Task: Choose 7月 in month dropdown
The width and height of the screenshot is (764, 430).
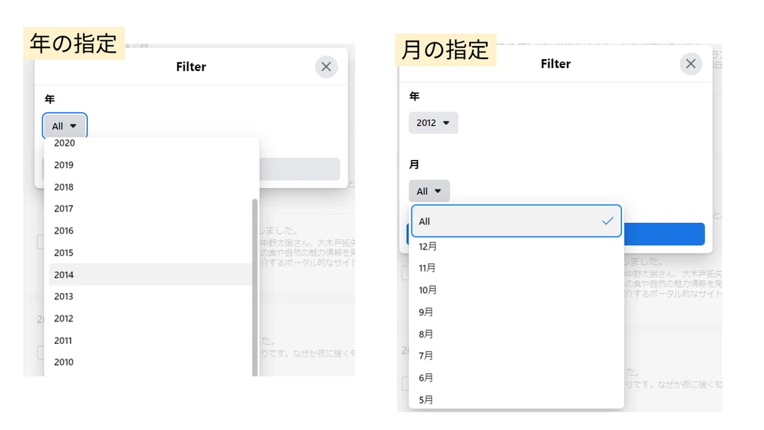Action: [516, 355]
